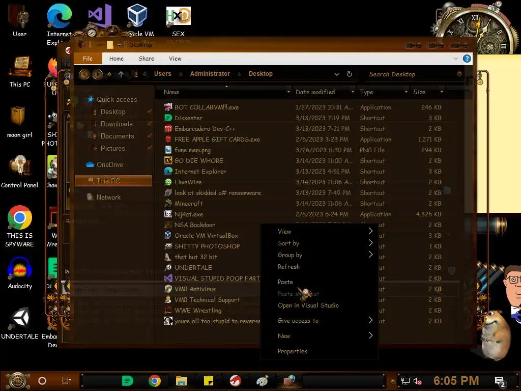Viewport: 521px width, 391px height.
Task: Open the THIS IS SPYWARE Chrome icon
Action: 20,226
